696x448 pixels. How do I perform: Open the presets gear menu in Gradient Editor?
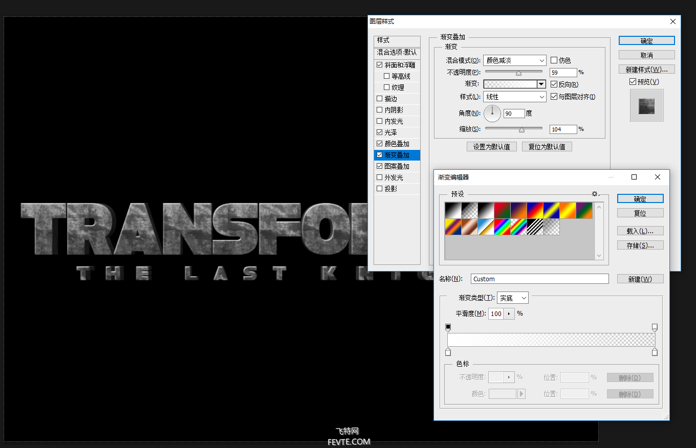click(x=595, y=194)
